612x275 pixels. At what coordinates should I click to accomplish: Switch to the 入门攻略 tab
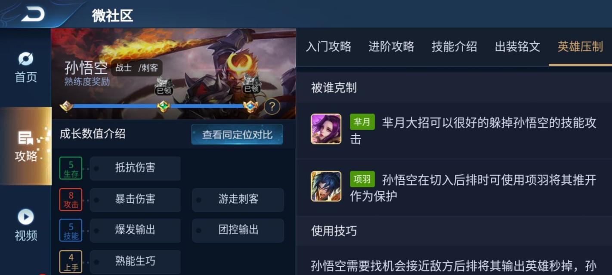point(328,46)
